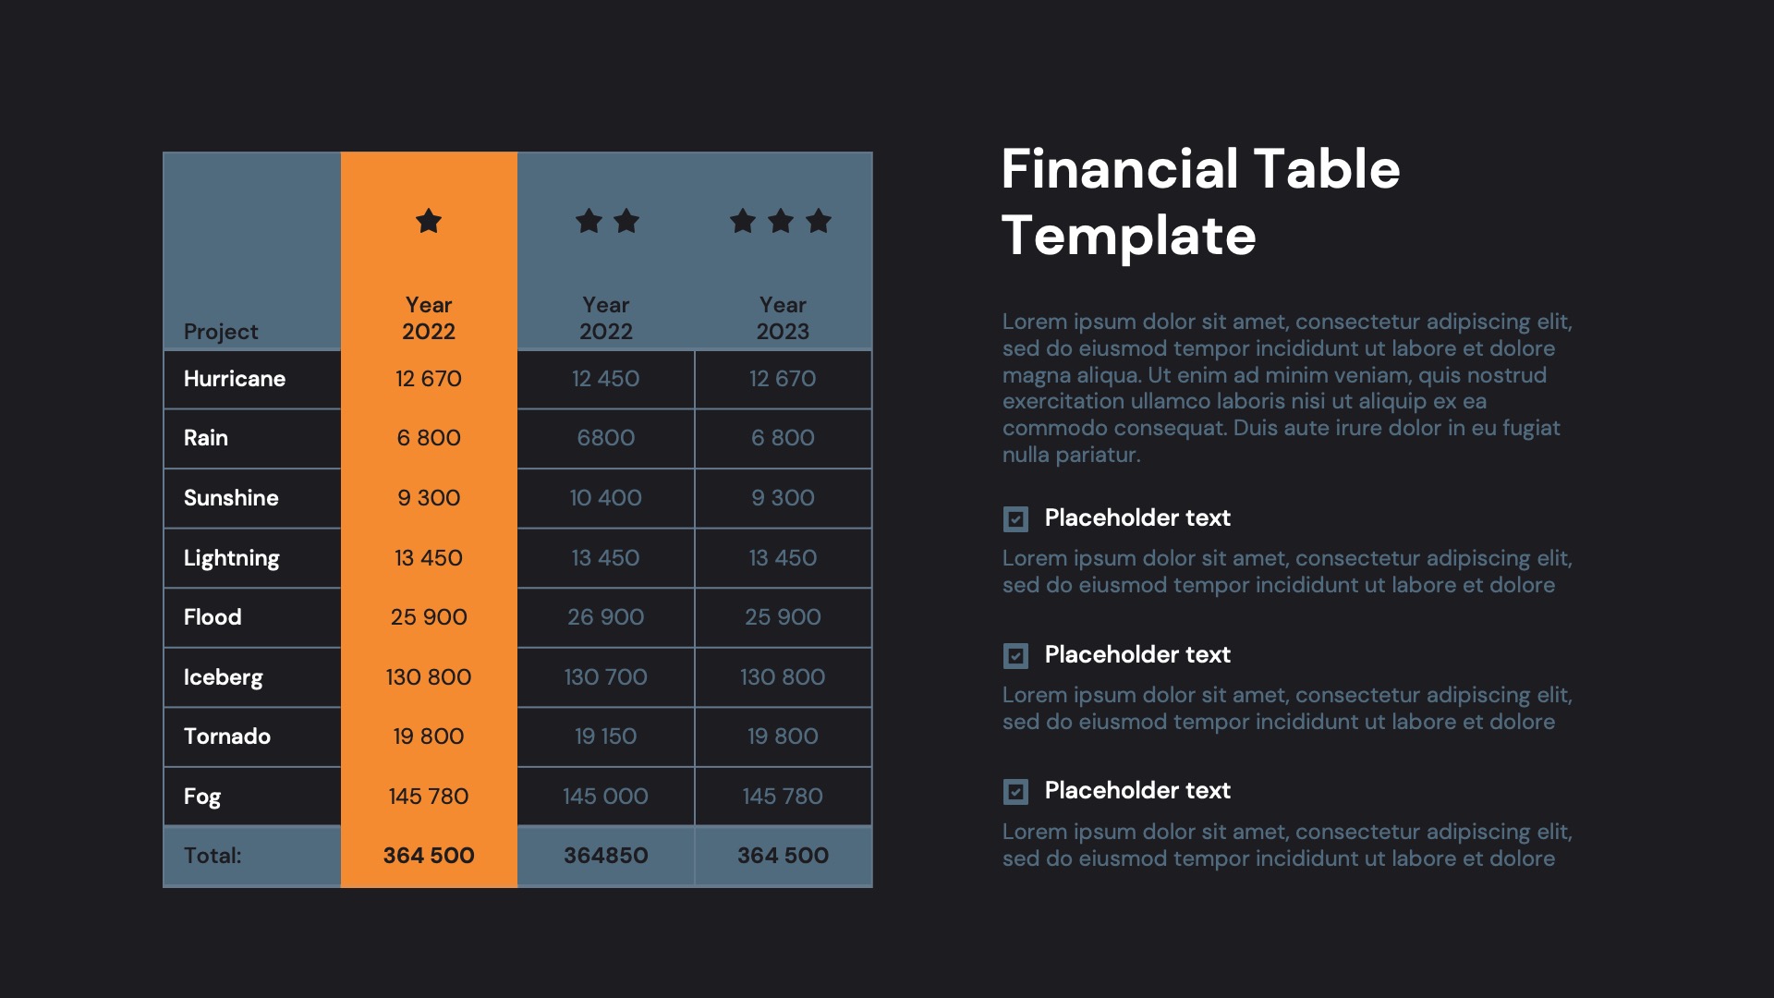Toggle the checkbox beside the first Placeholder text
Screen dimensions: 1774x998
point(1015,518)
